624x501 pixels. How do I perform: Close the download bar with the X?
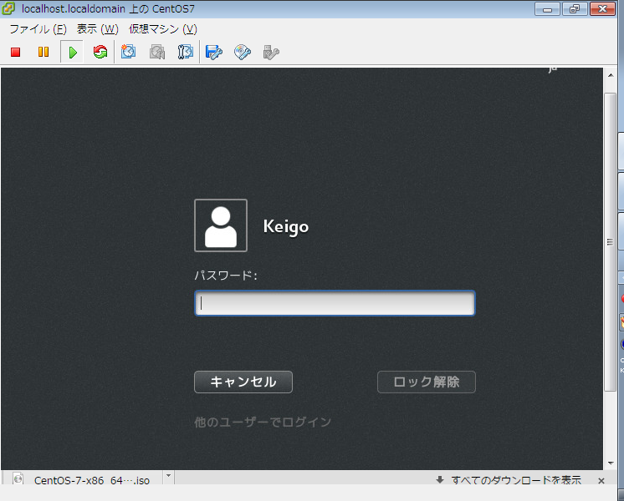(601, 481)
